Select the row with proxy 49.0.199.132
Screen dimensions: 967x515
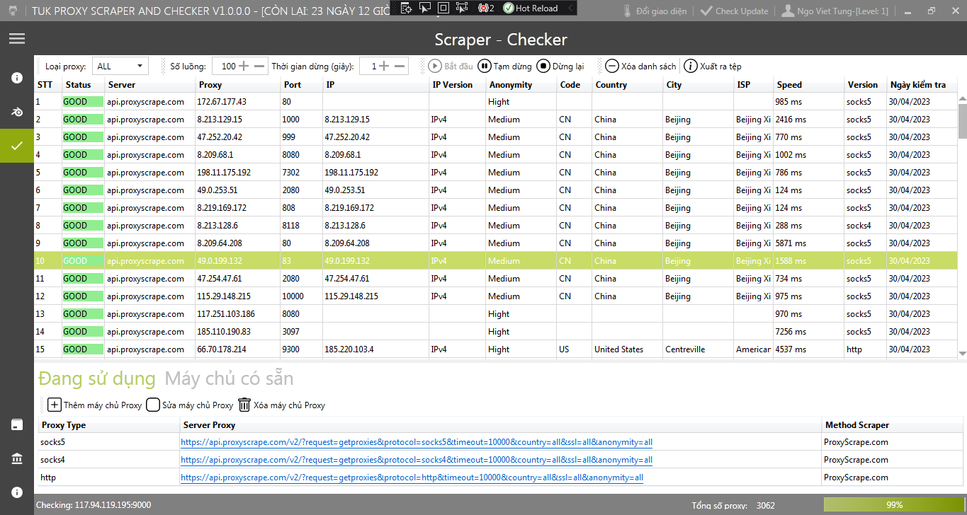[x=496, y=261]
